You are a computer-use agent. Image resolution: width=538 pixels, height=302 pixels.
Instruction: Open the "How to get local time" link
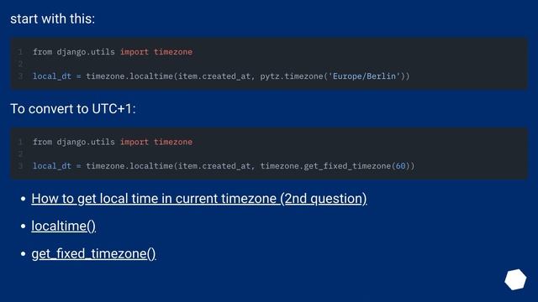[199, 199]
